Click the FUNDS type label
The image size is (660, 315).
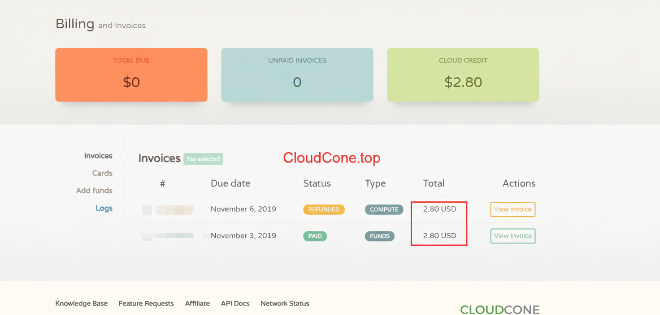[x=379, y=236]
